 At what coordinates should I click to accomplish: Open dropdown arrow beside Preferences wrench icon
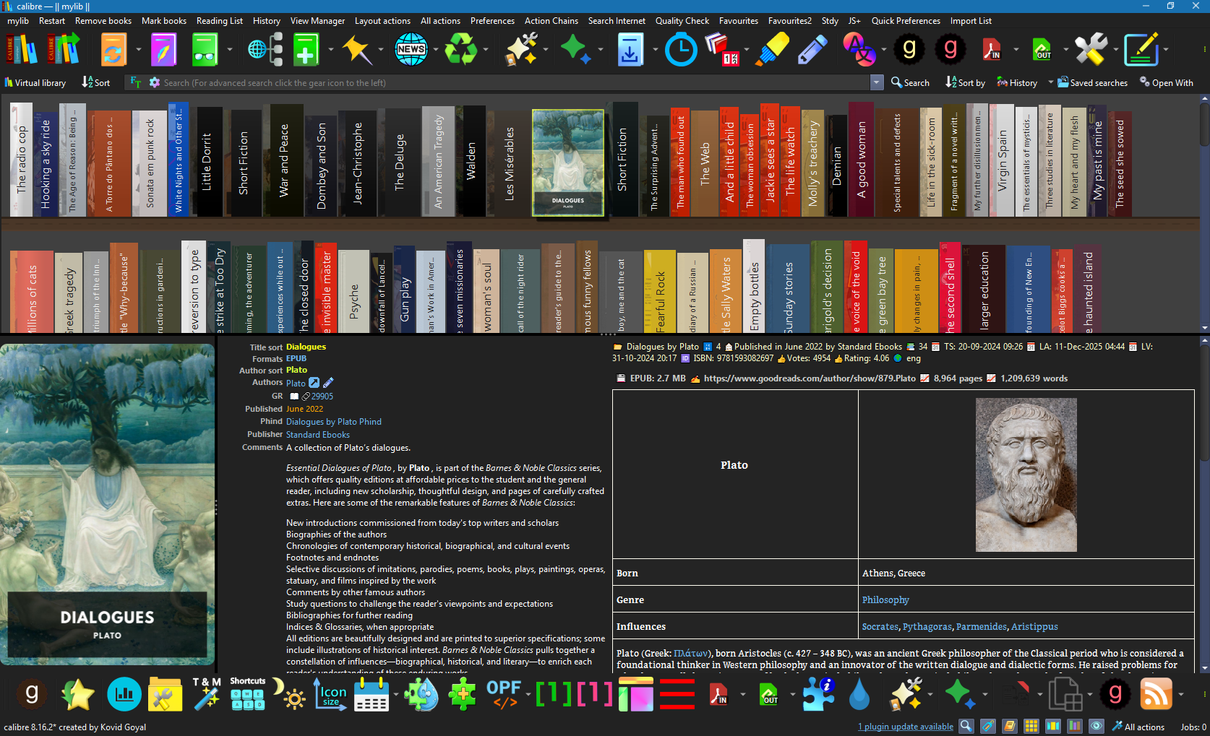click(x=1115, y=50)
